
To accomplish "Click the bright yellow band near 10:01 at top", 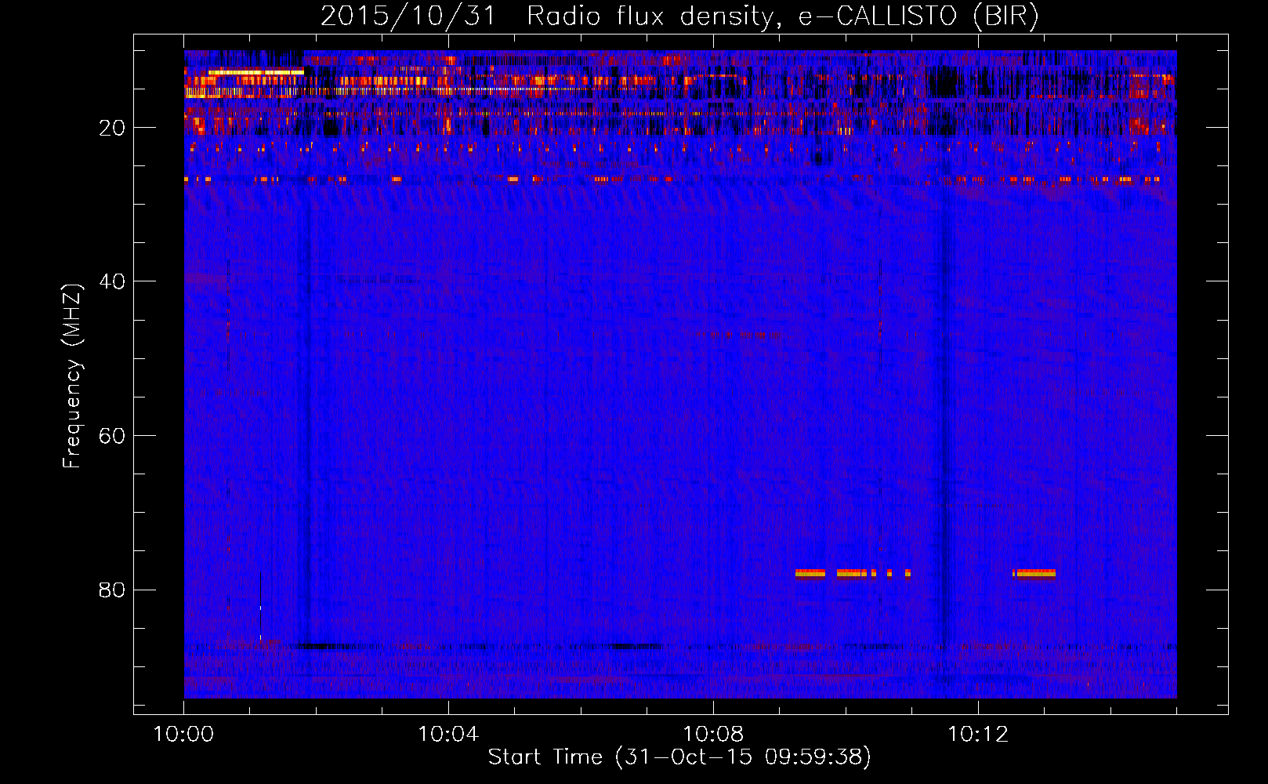I will click(256, 72).
